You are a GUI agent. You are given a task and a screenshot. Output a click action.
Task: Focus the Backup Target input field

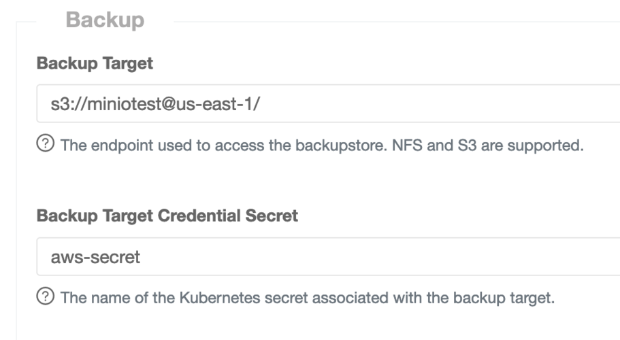pos(328,103)
